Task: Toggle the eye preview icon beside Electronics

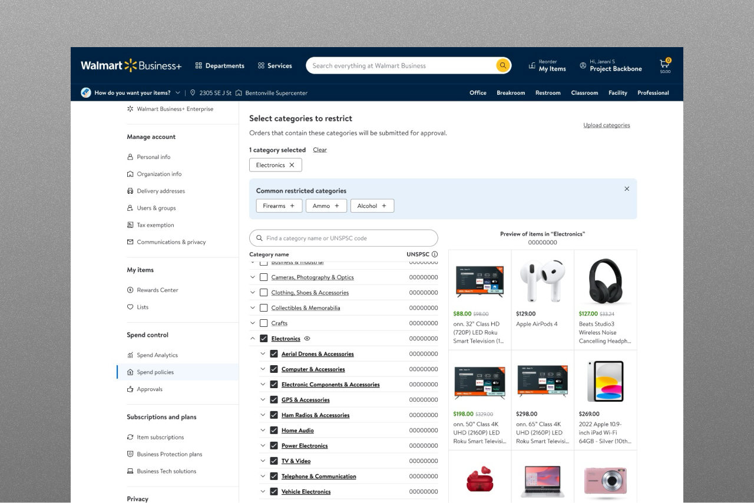Action: 306,338
